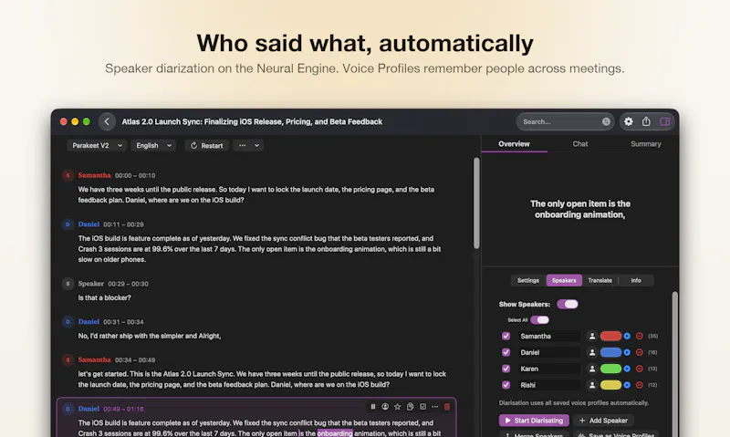Assign speaker via person icon in highlighted segment
730x437 pixels.
click(x=385, y=407)
